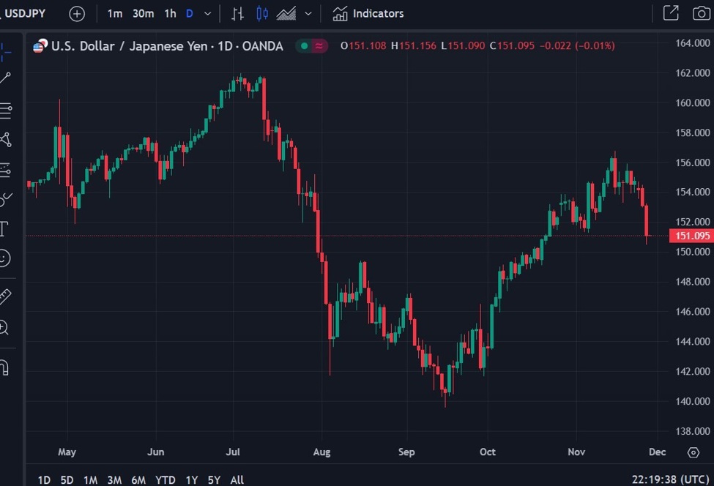Image resolution: width=714 pixels, height=486 pixels.
Task: Click the red 151.095 price label
Action: coord(691,236)
